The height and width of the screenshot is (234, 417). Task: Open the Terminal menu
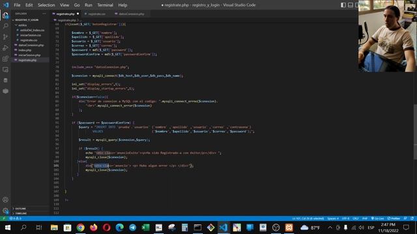105,5
